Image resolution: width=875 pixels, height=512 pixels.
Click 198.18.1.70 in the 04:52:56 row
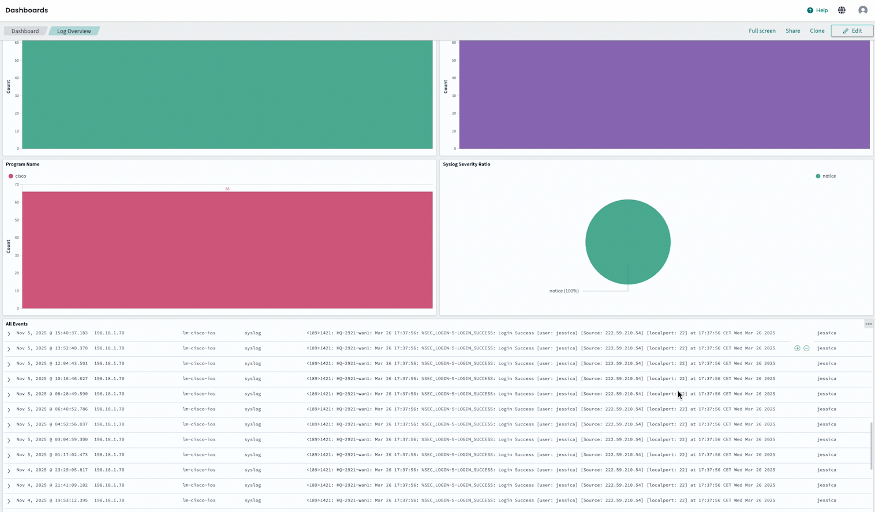pos(109,424)
